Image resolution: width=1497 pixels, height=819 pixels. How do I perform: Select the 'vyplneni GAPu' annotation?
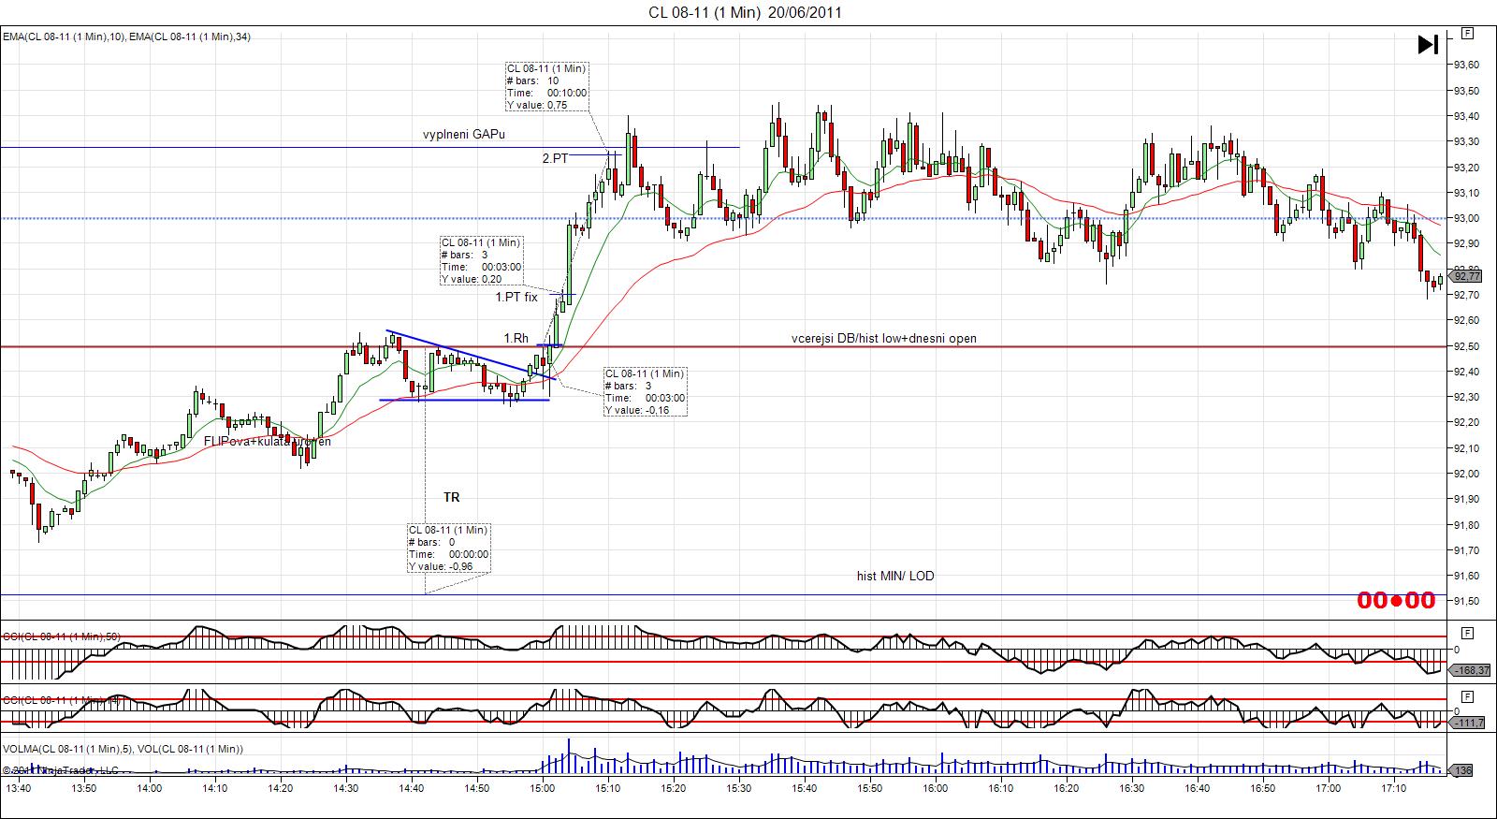click(464, 135)
